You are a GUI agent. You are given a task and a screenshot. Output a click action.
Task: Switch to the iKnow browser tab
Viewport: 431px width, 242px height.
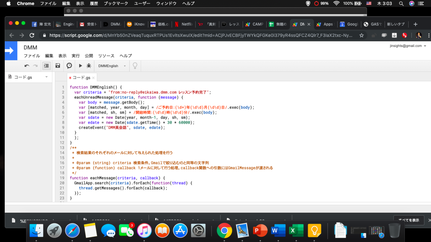(x=135, y=24)
